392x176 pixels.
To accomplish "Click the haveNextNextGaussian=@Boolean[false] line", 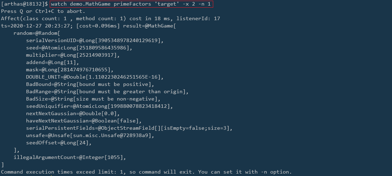I will tap(84, 121).
